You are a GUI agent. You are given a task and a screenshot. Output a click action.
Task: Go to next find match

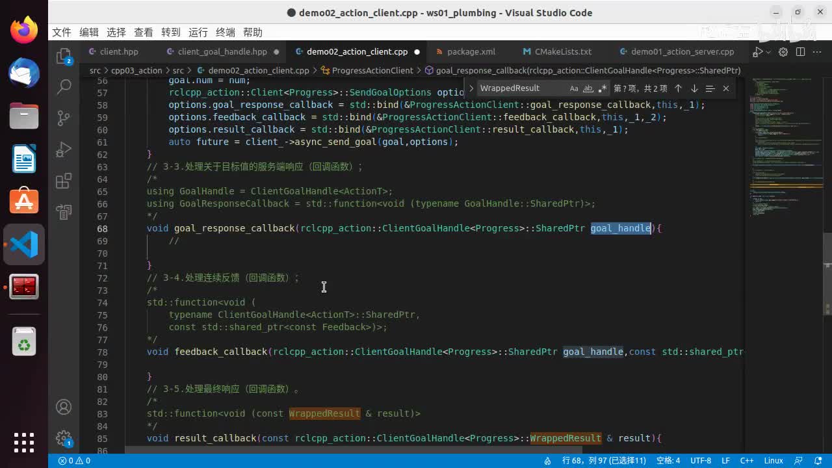pos(694,88)
